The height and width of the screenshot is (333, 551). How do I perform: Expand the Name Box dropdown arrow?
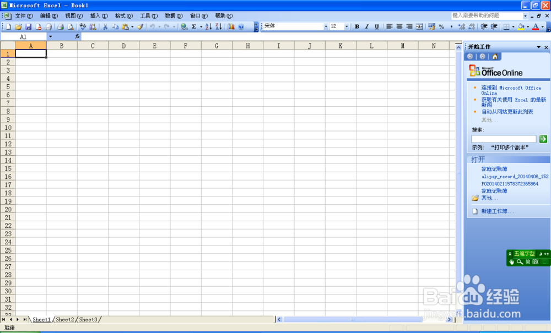tap(50, 36)
